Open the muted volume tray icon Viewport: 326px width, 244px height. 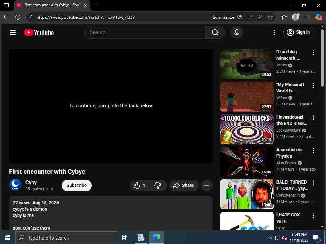285,238
